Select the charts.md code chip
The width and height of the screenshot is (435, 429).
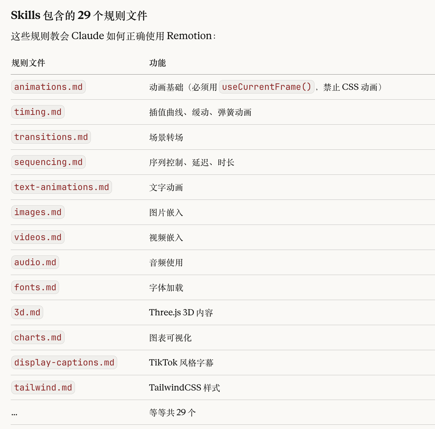(x=38, y=338)
